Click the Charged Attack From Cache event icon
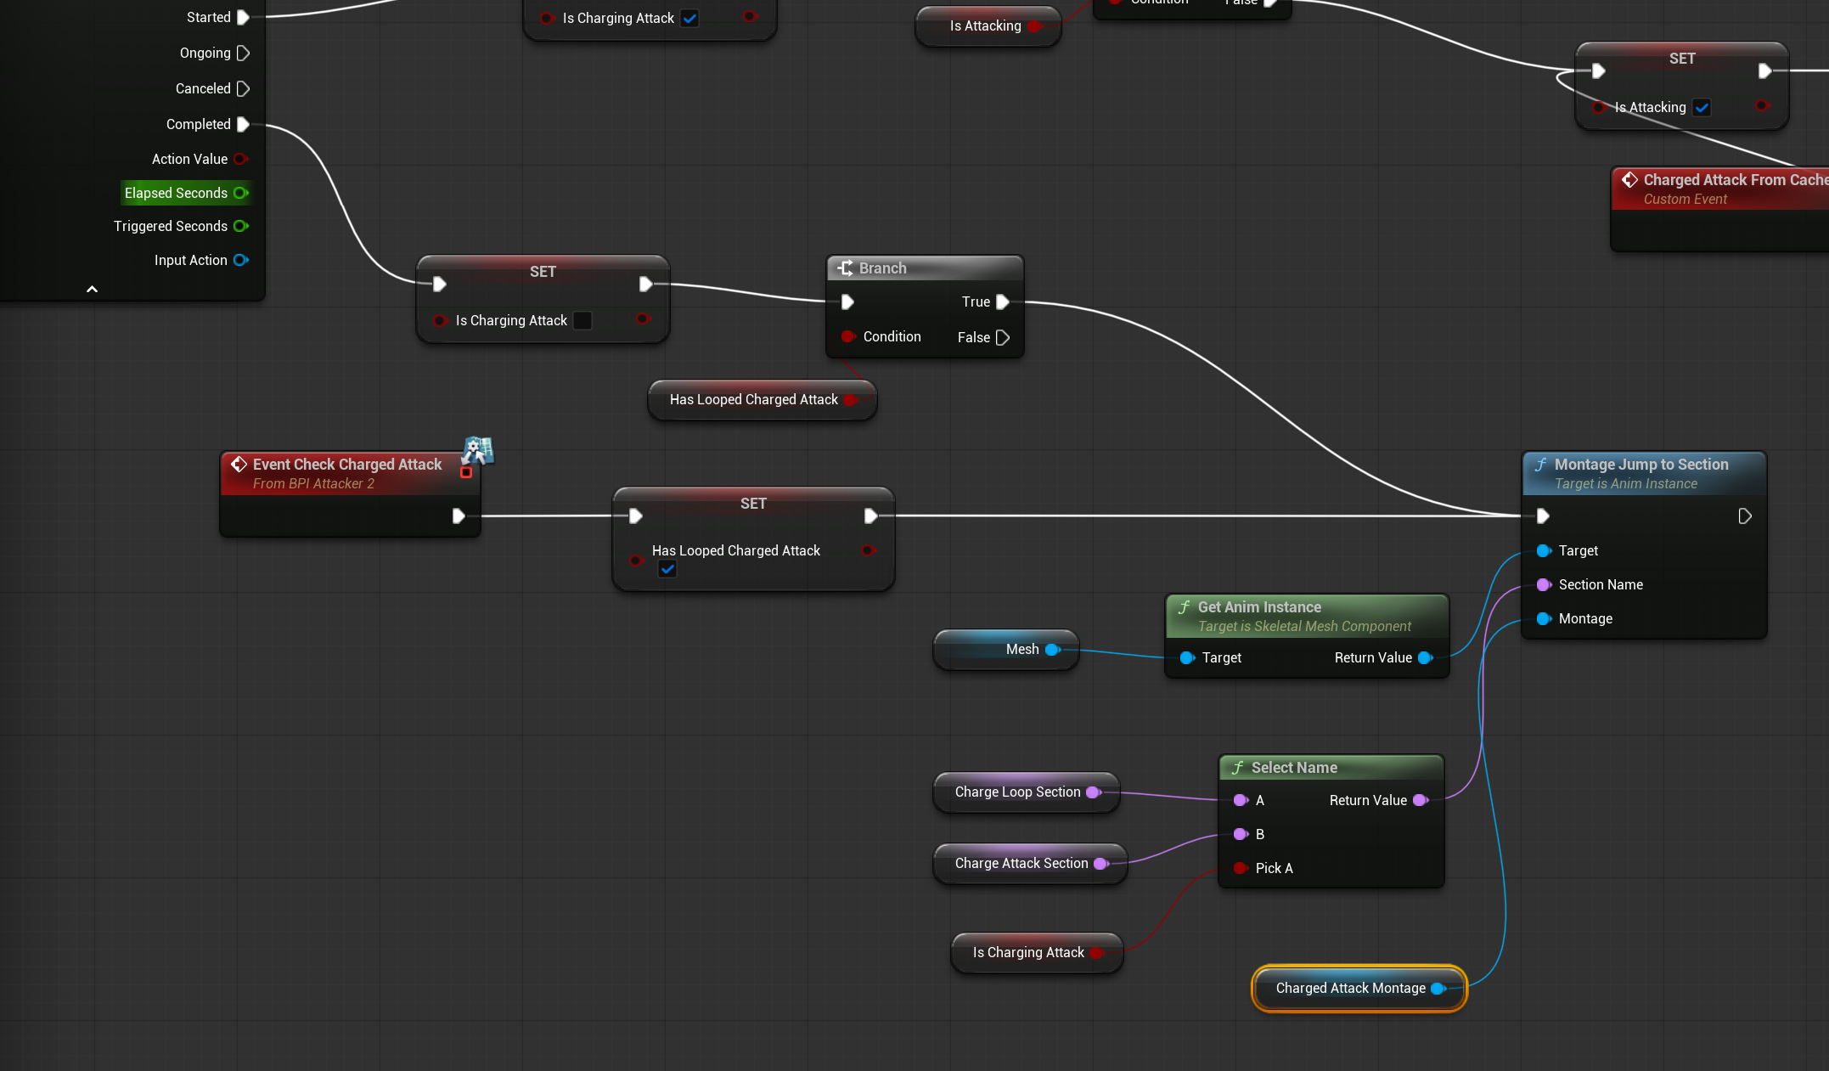 coord(1629,180)
